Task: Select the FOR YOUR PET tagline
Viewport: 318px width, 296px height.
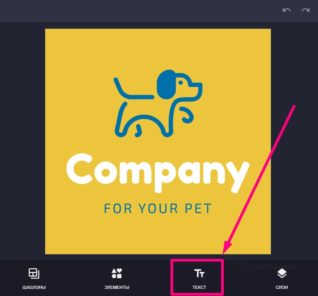Action: pos(158,209)
